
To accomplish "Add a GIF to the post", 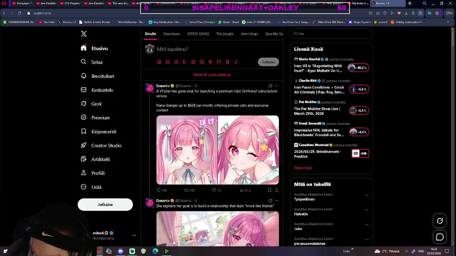I will click(x=168, y=62).
